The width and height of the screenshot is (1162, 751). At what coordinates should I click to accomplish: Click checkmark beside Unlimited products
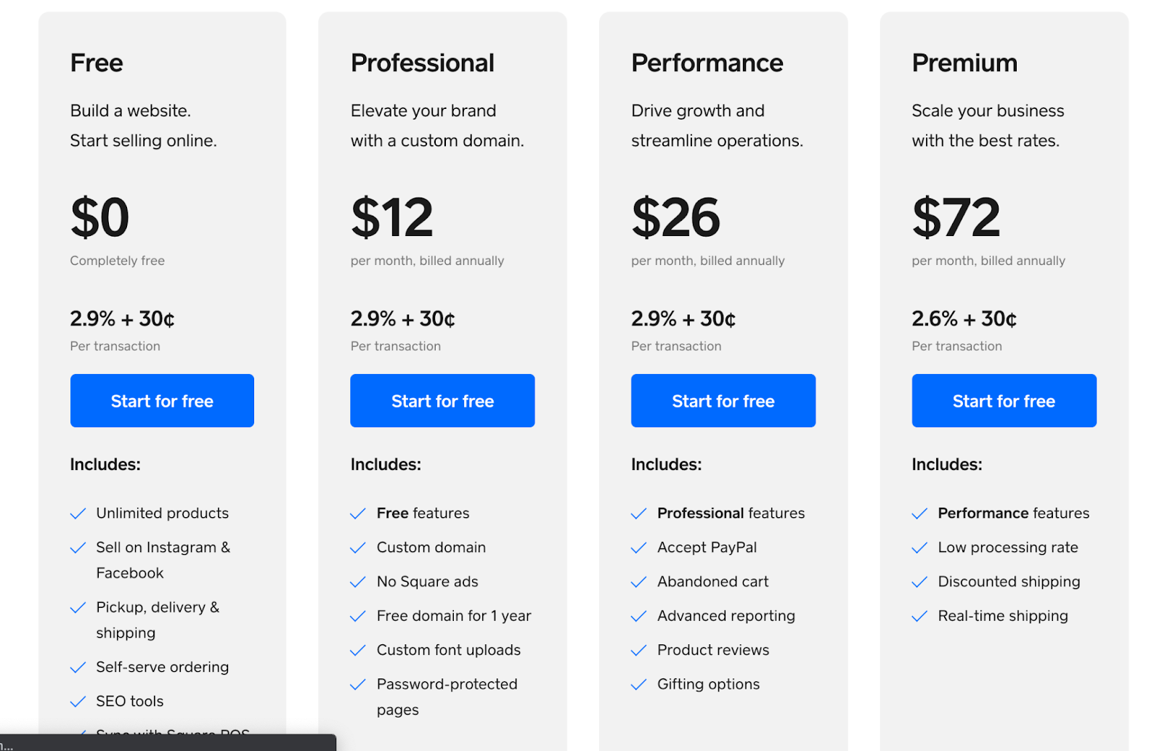pyautogui.click(x=78, y=513)
